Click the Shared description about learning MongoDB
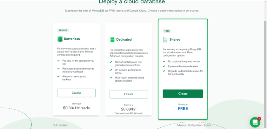The width and height of the screenshot is (267, 129). click(x=182, y=52)
